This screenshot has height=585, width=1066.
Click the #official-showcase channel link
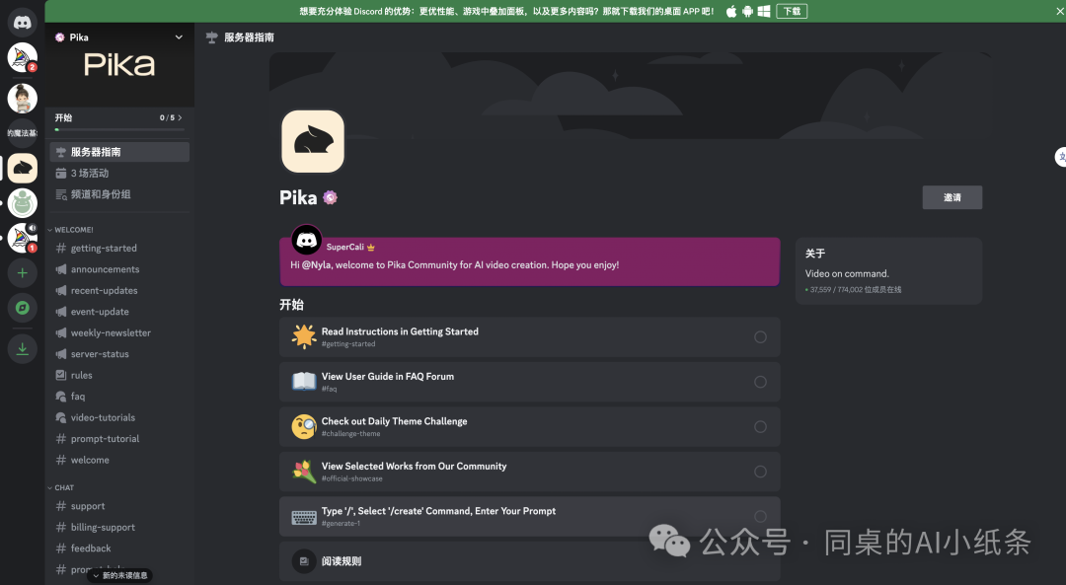pyautogui.click(x=352, y=478)
